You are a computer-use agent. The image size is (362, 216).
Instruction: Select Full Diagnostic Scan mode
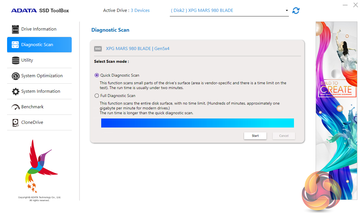pyautogui.click(x=97, y=96)
